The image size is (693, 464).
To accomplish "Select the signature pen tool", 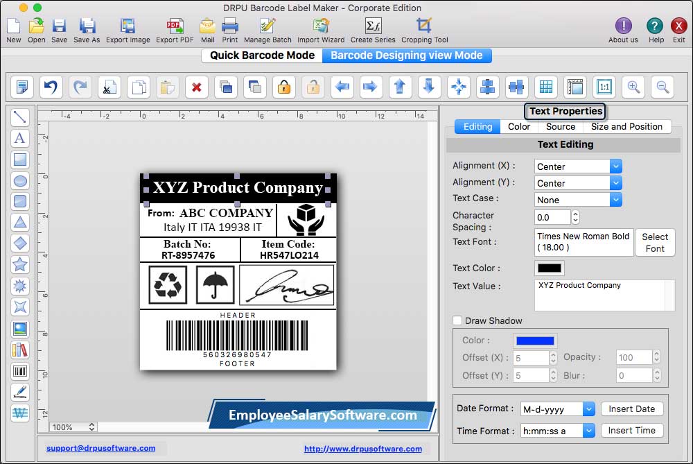I will click(x=20, y=392).
